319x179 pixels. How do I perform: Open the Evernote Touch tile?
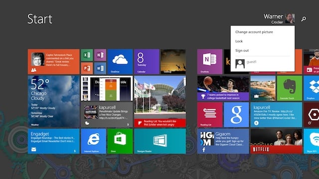pos(290,89)
